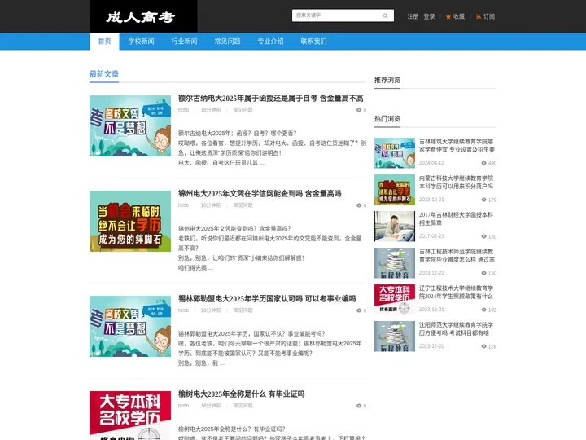Click the 登录 link
Viewport: 586px width, 440px height.
(429, 16)
